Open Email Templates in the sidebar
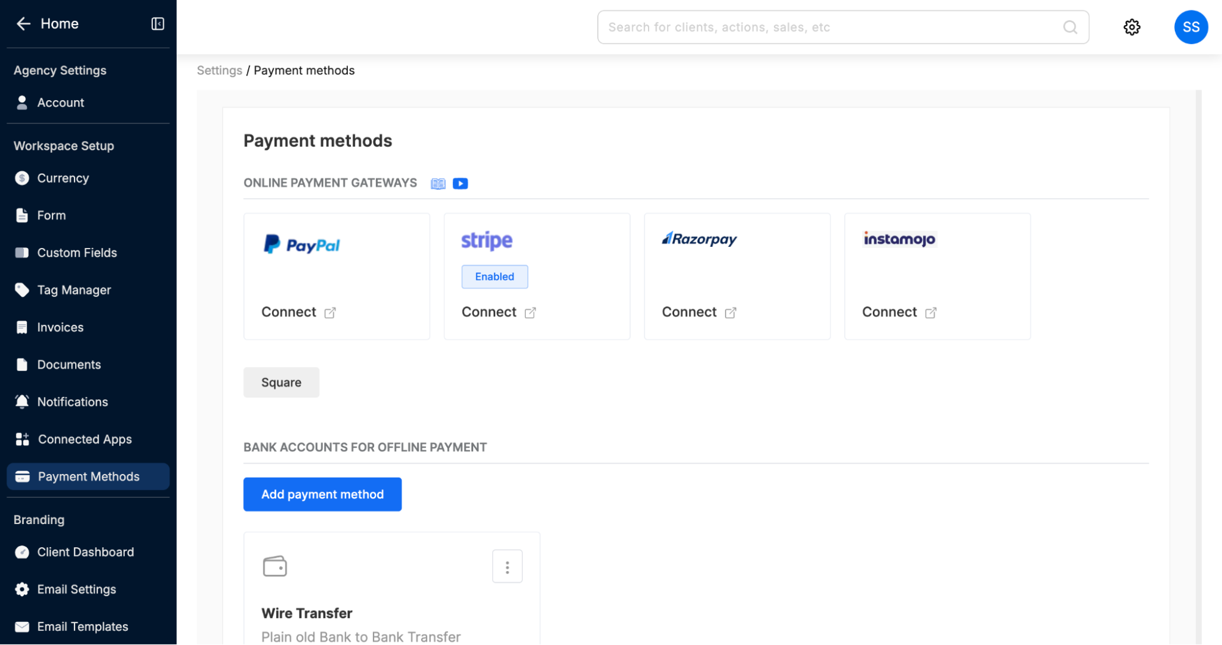 point(88,627)
